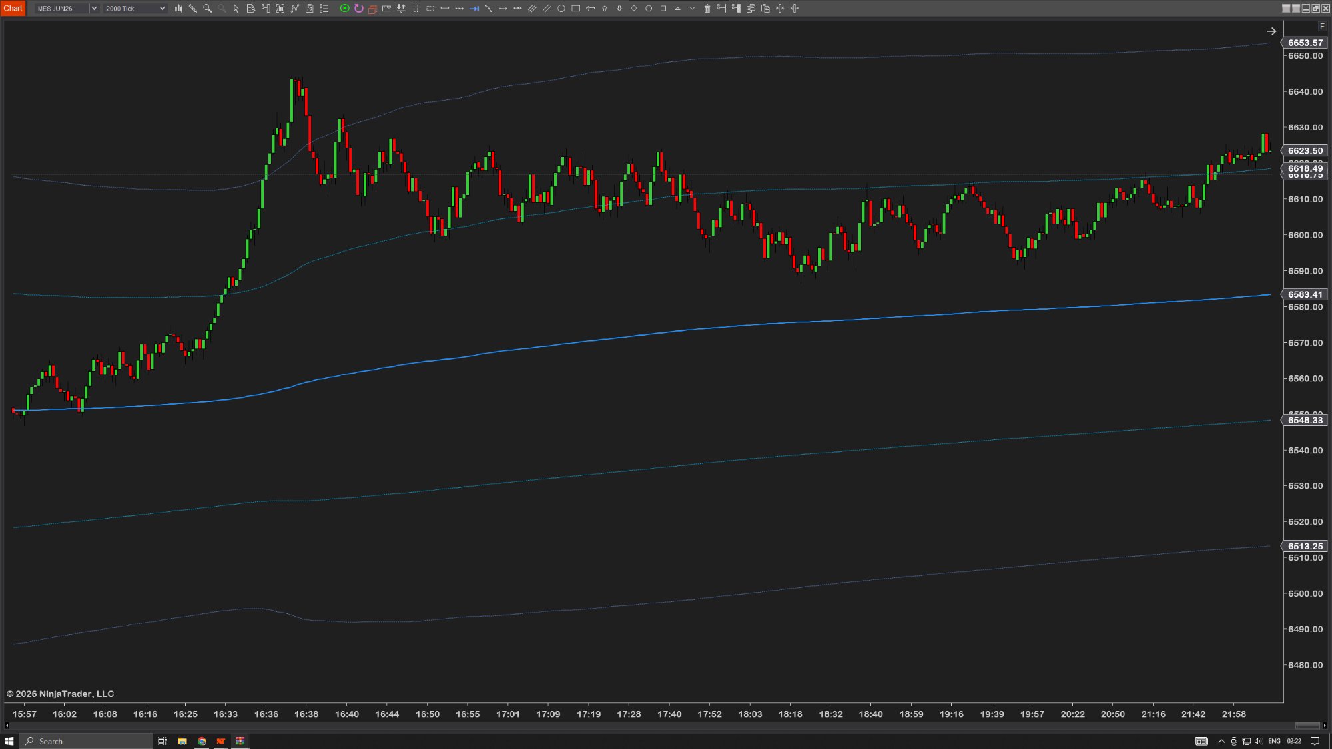Select the pointer cursor tool
The width and height of the screenshot is (1332, 749).
(236, 9)
